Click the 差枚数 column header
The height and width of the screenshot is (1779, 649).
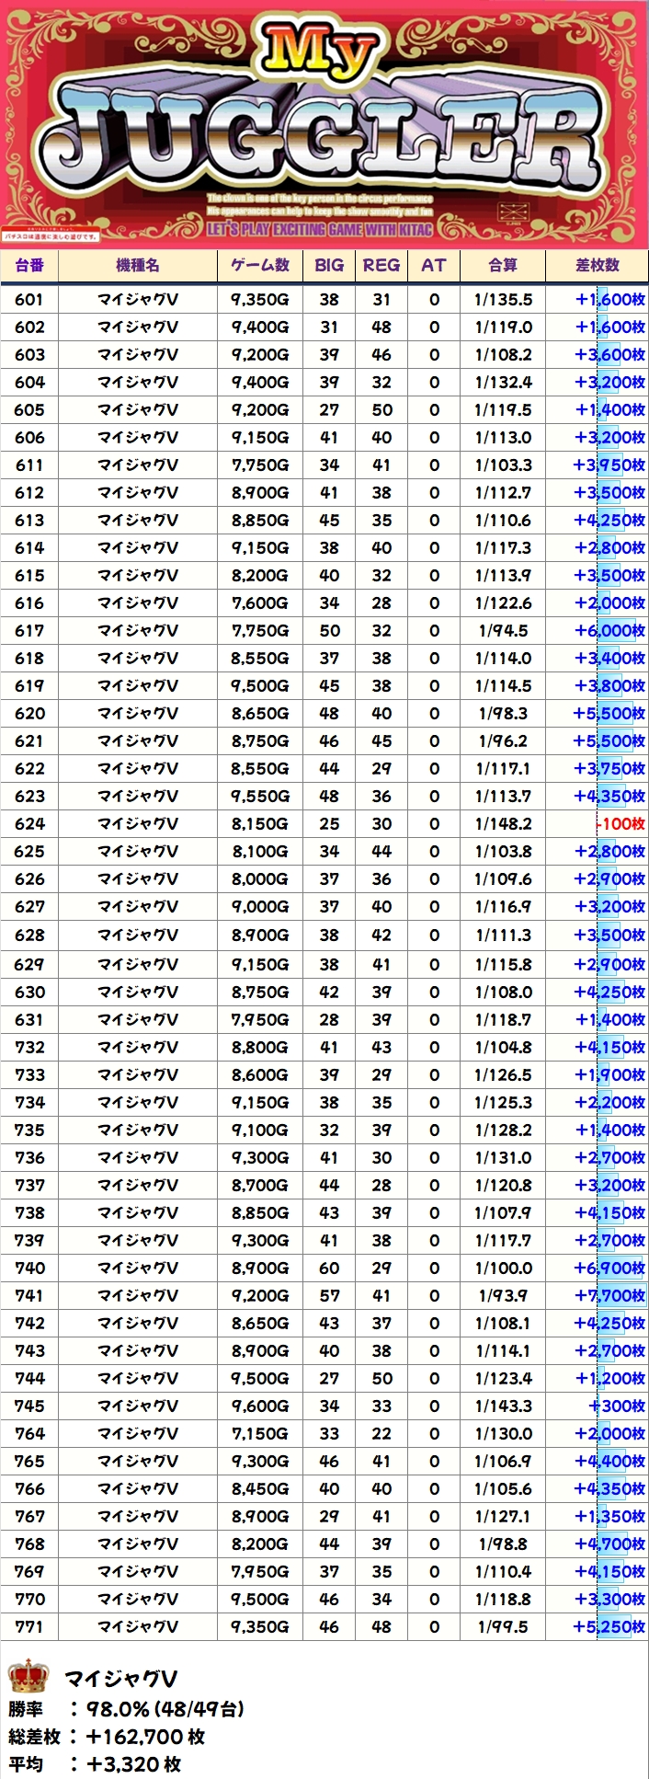pos(598,265)
